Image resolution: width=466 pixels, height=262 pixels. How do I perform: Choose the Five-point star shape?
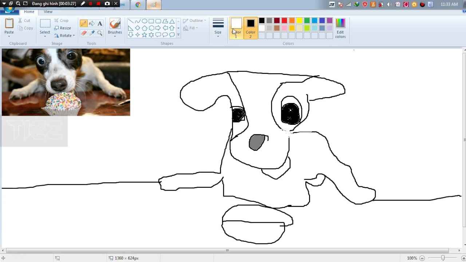(x=144, y=35)
